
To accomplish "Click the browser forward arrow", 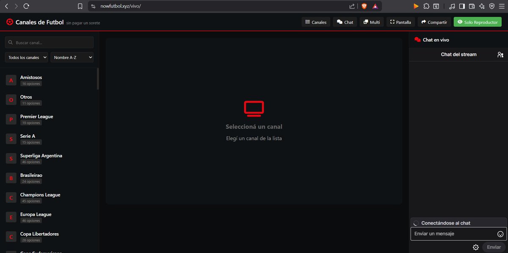I will [16, 6].
